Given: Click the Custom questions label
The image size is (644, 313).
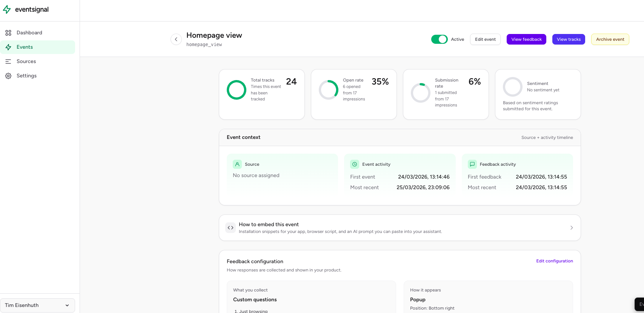Looking at the screenshot, I should click(x=255, y=299).
